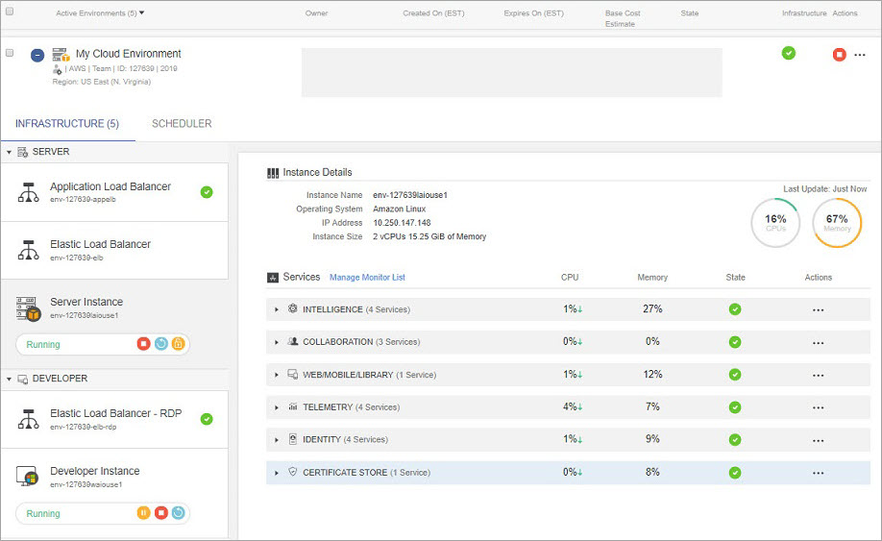
Task: Expand the INTELLIGENCE services group
Action: [x=277, y=309]
